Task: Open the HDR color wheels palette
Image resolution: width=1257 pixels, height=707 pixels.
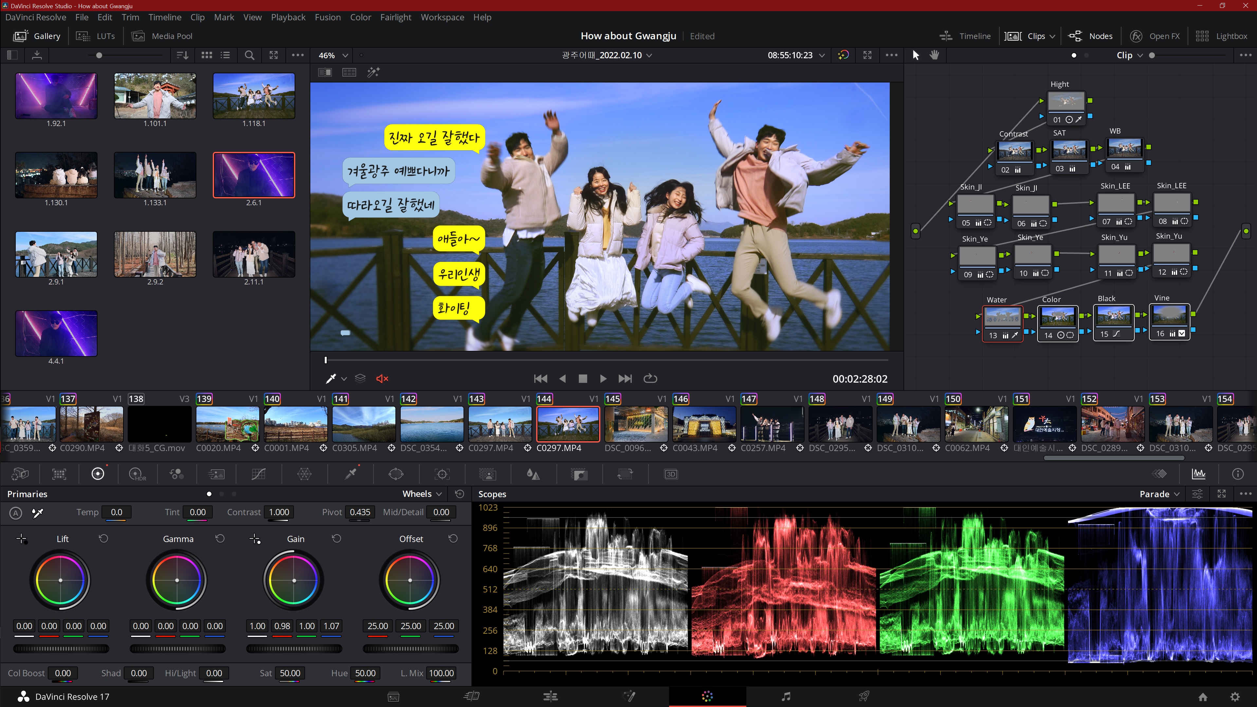Action: pyautogui.click(x=137, y=474)
